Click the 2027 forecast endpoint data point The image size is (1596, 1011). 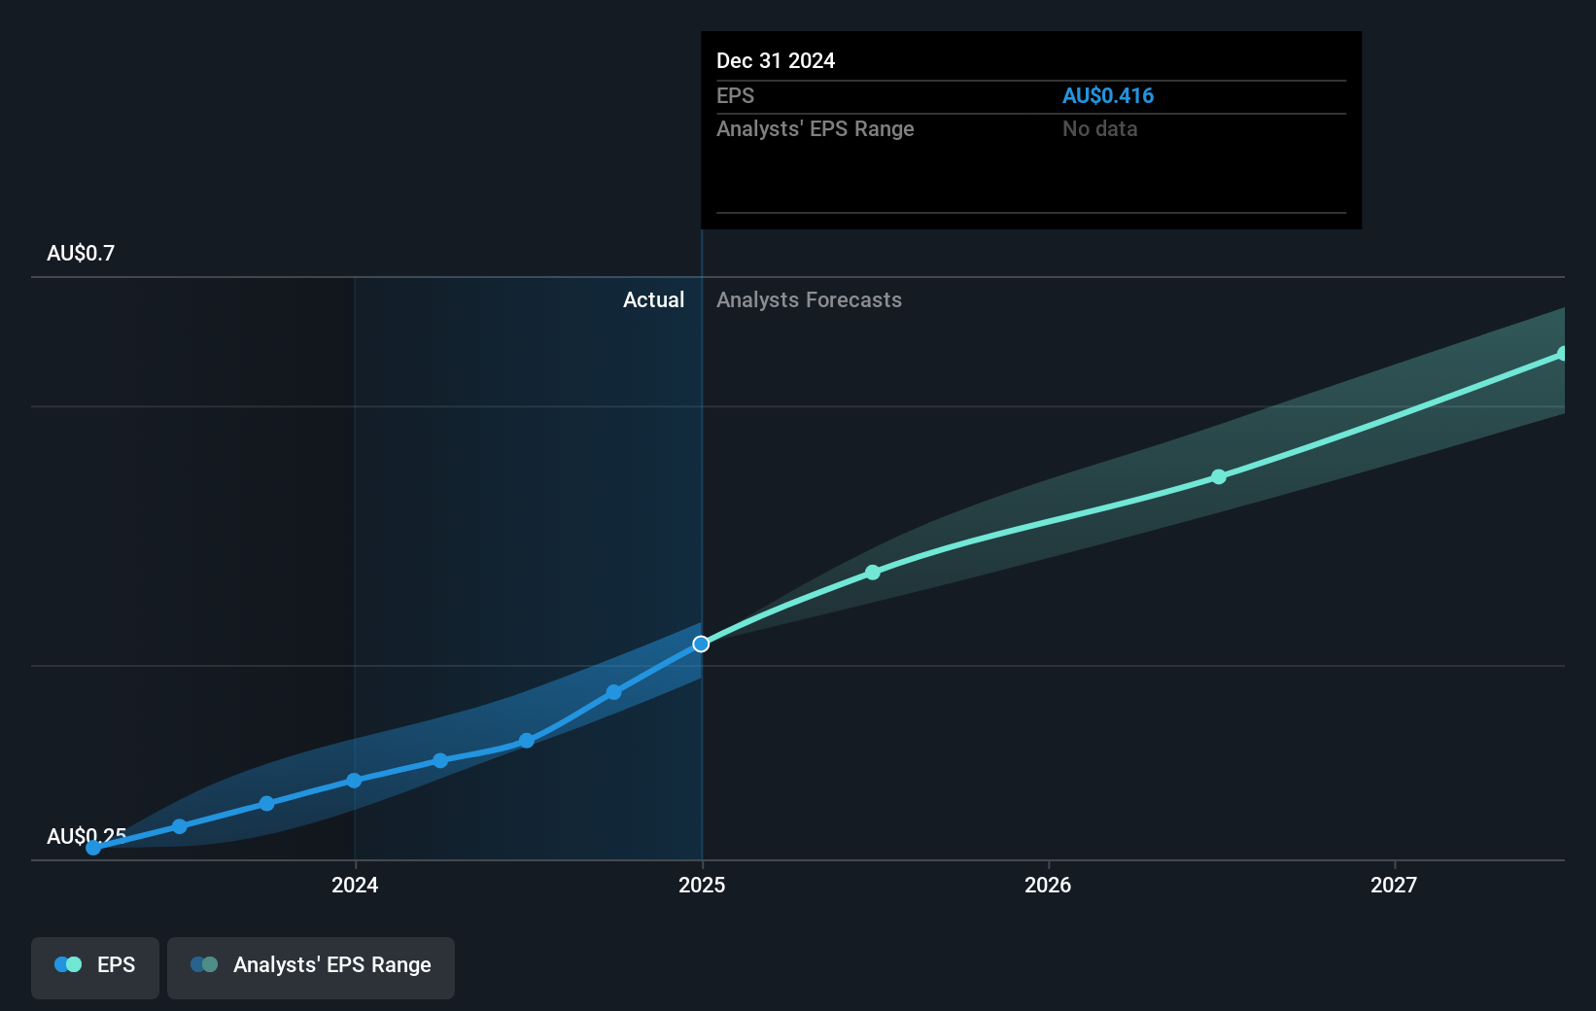tap(1562, 354)
